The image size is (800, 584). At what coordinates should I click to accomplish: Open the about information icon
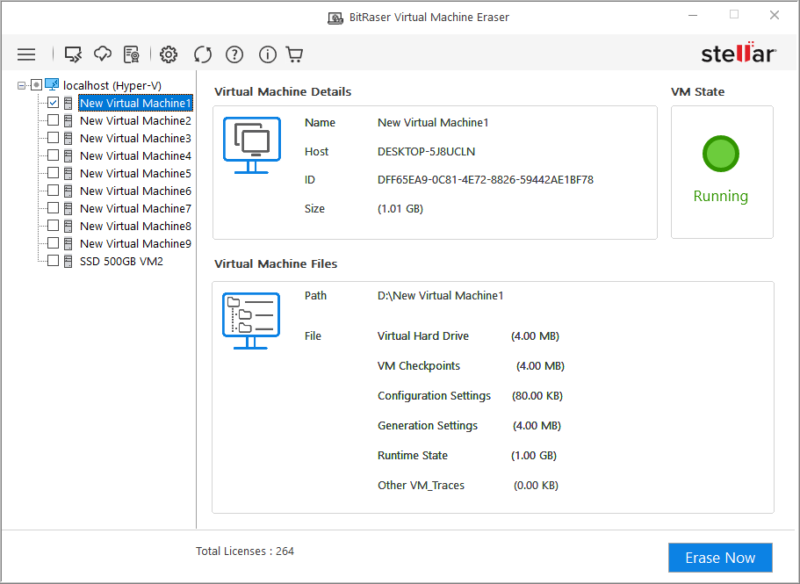click(267, 54)
